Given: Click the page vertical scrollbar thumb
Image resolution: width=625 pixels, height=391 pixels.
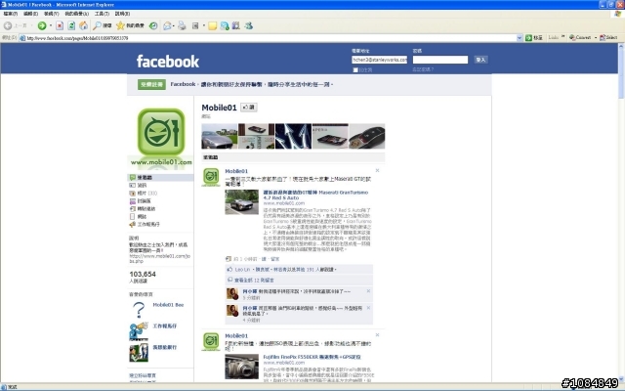Looking at the screenshot, I should point(621,74).
